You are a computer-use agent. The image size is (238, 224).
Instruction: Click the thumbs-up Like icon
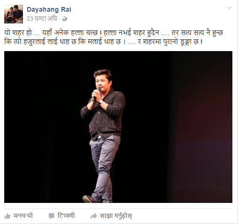7,216
